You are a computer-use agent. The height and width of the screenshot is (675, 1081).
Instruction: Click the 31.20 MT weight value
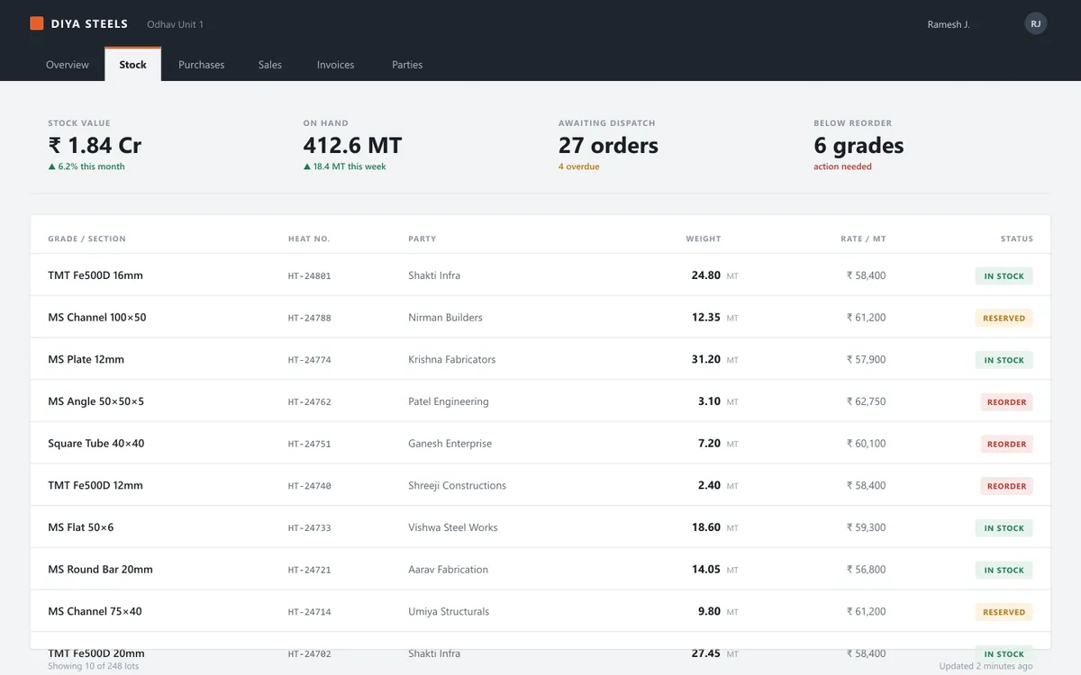714,359
